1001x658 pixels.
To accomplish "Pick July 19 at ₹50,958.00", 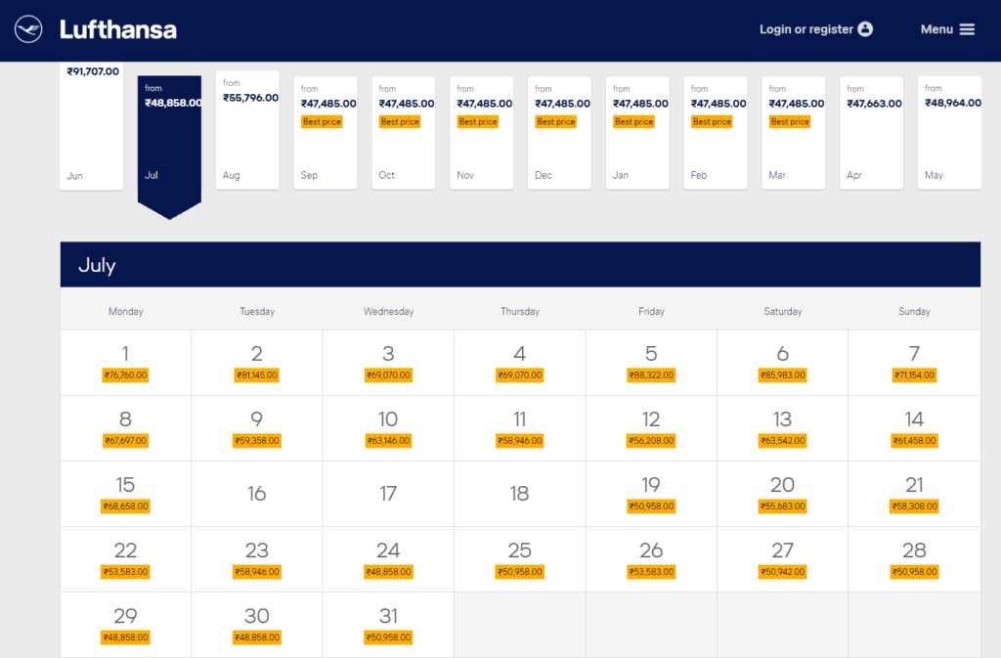I will point(651,494).
